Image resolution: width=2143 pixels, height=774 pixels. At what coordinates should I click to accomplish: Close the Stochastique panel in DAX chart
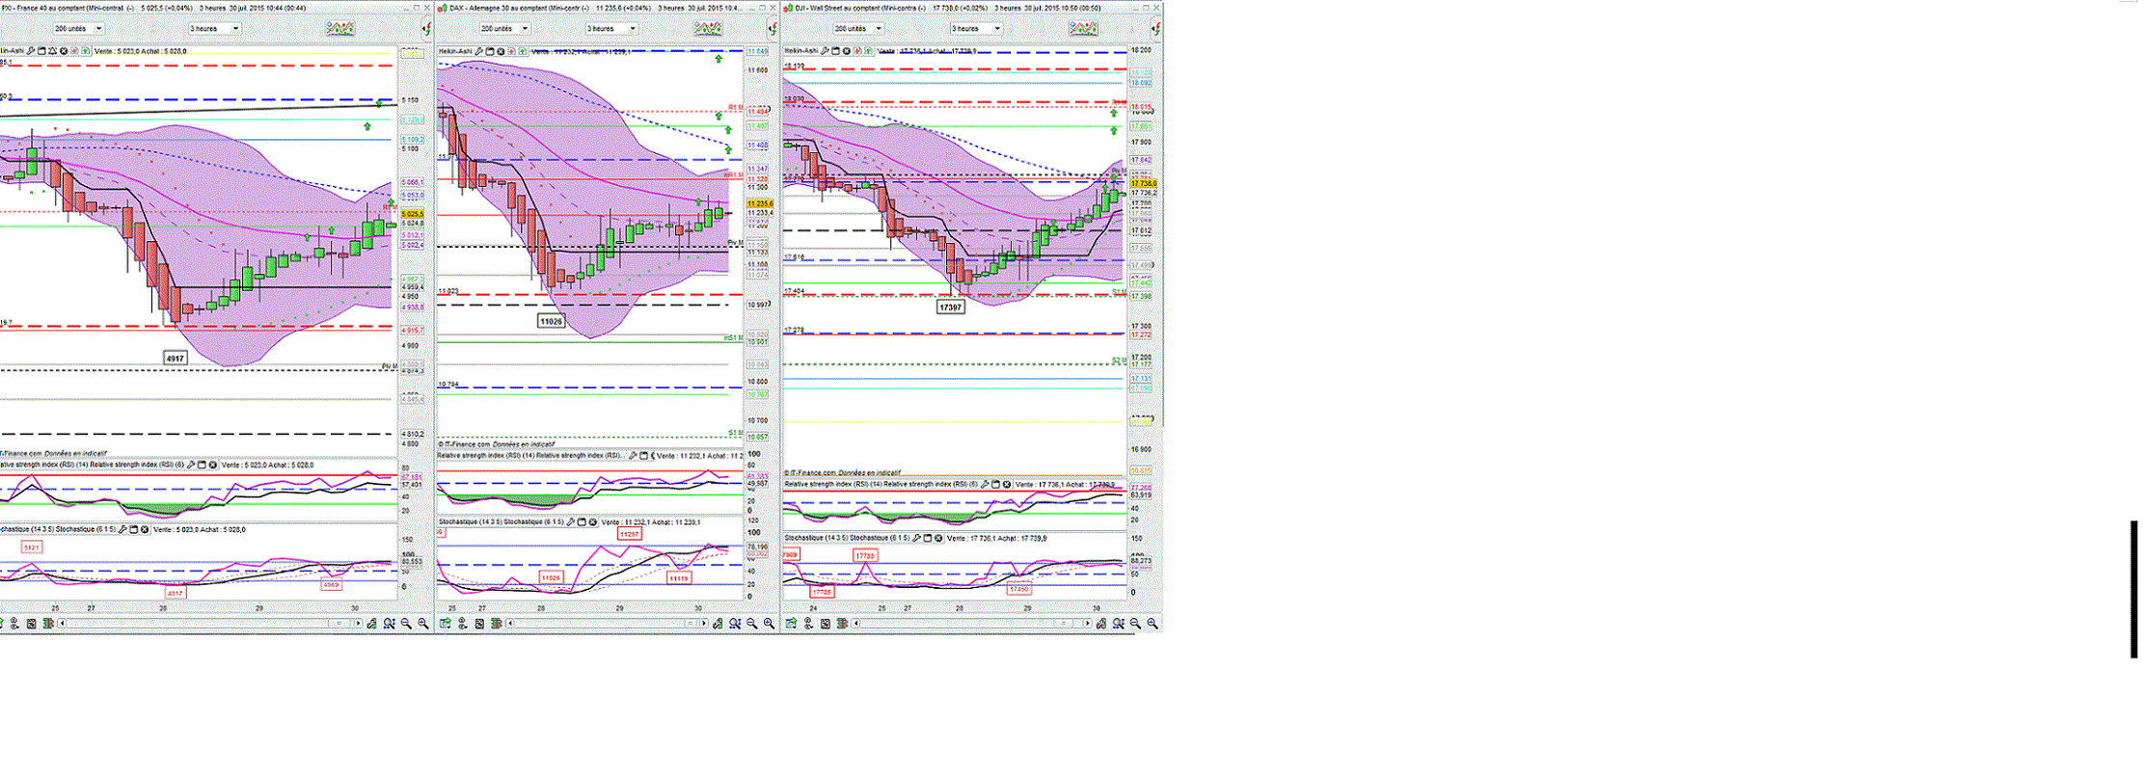point(592,521)
